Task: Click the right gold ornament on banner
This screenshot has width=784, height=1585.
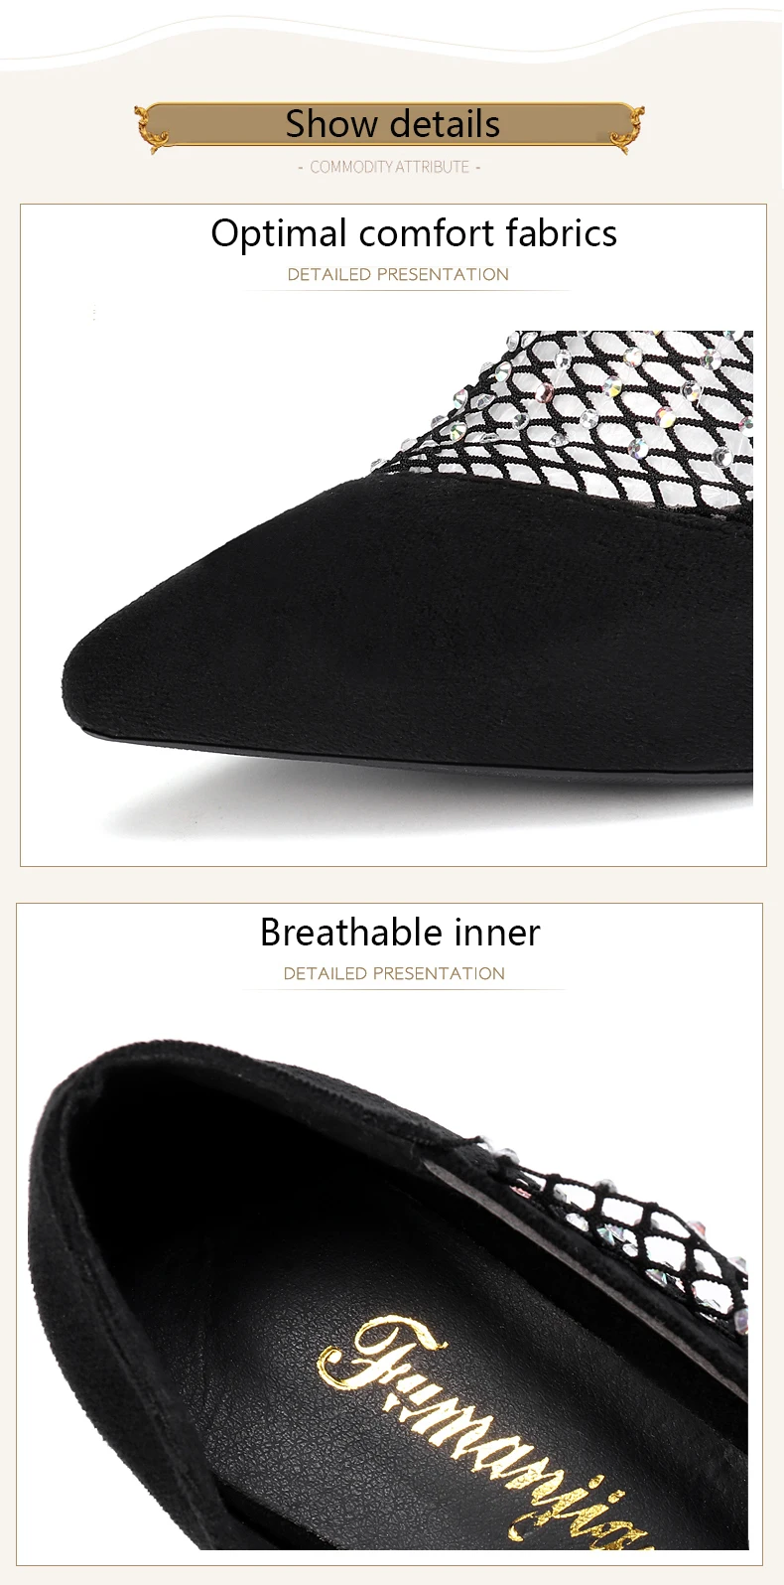Action: (x=627, y=129)
